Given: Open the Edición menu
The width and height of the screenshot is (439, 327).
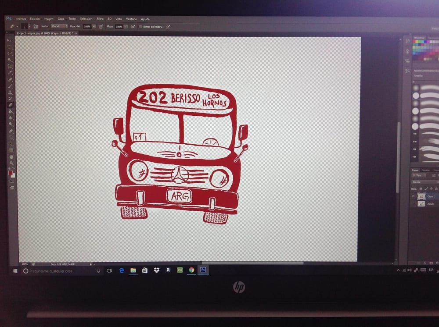Looking at the screenshot, I should coord(35,19).
